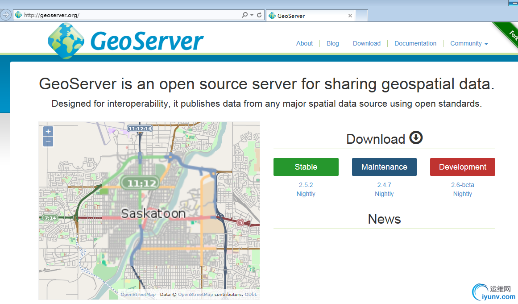
Task: Open the Blog navigation link
Action: tap(333, 43)
